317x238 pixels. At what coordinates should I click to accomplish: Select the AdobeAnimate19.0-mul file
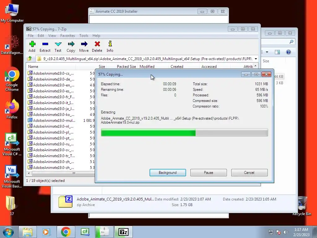click(51, 121)
